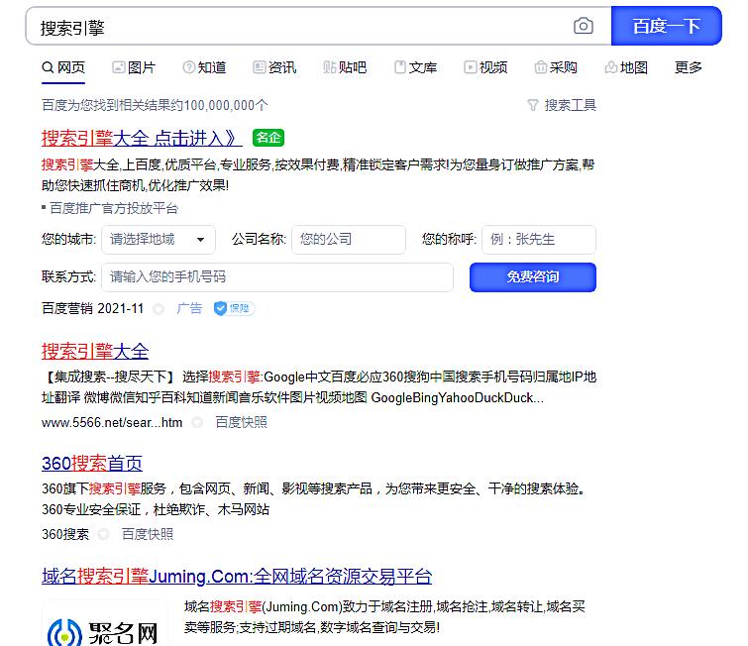Go to the 文库 tab
This screenshot has width=748, height=646.
point(415,67)
